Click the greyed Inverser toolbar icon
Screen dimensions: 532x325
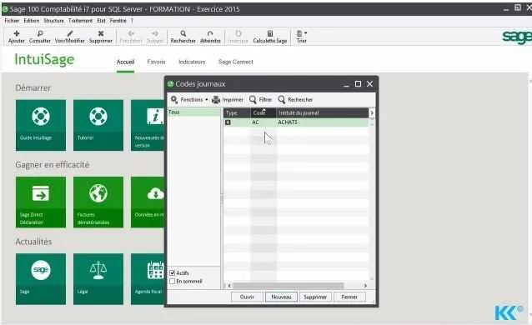(x=238, y=33)
